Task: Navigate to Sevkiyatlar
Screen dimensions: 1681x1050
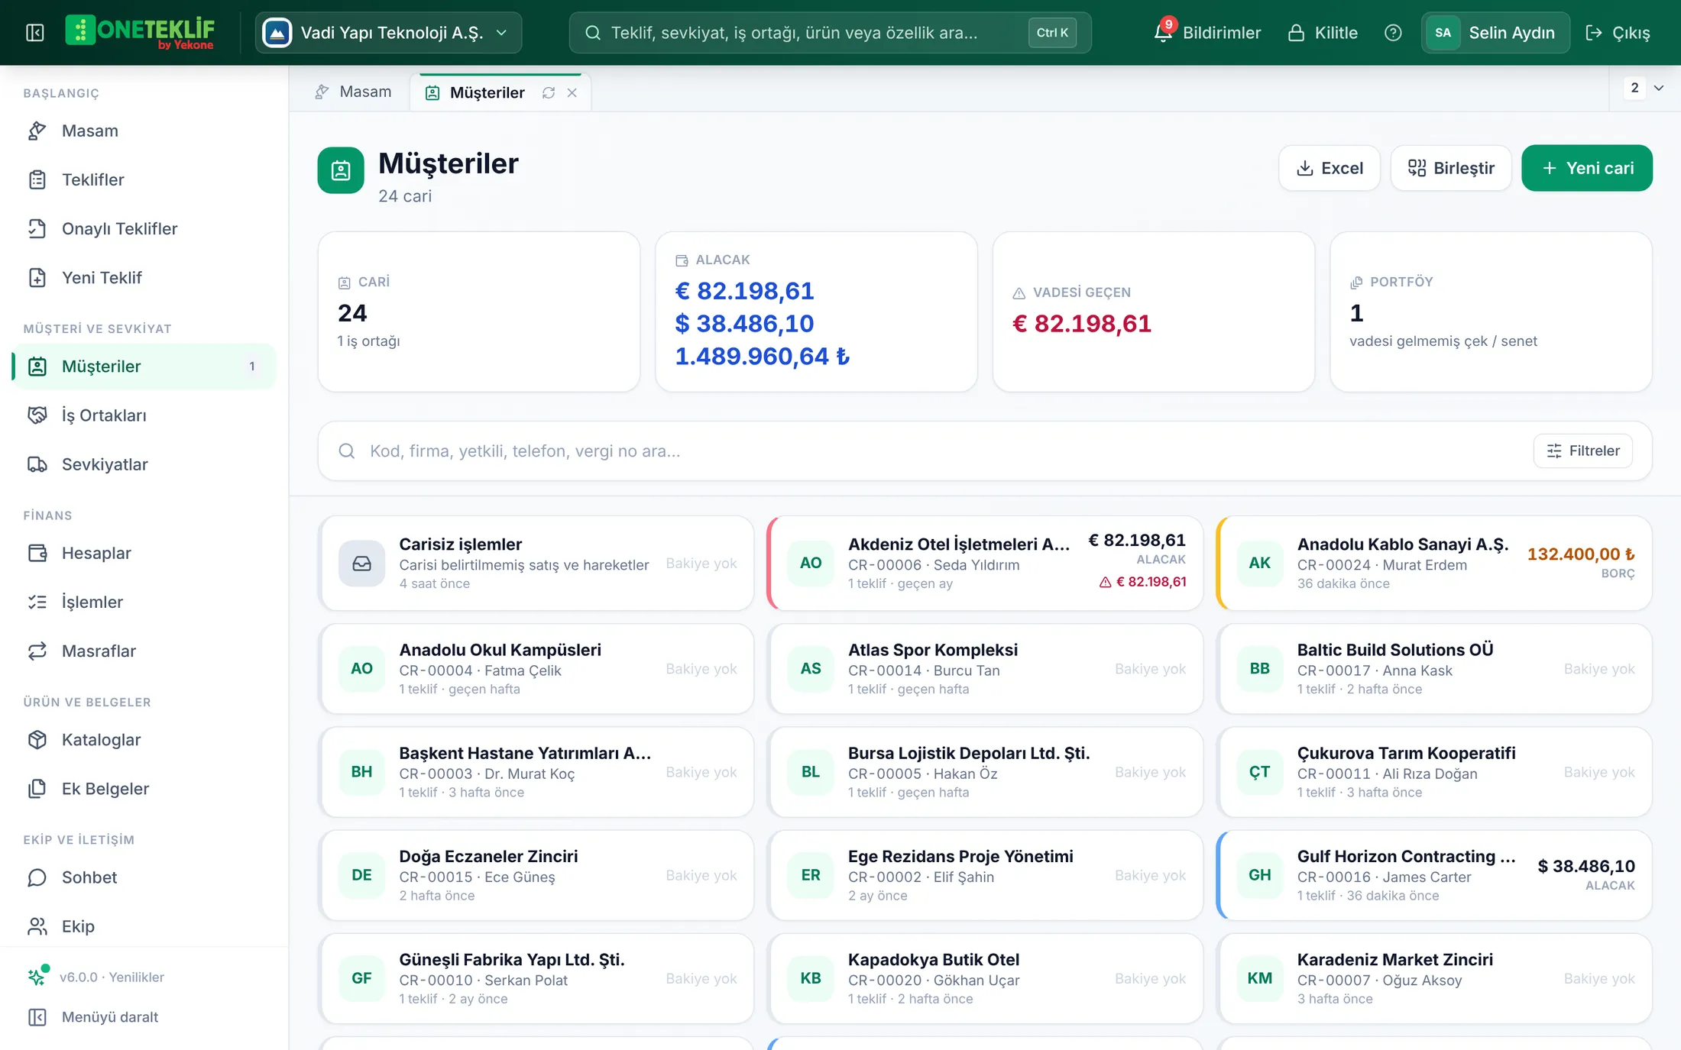Action: pos(144,464)
